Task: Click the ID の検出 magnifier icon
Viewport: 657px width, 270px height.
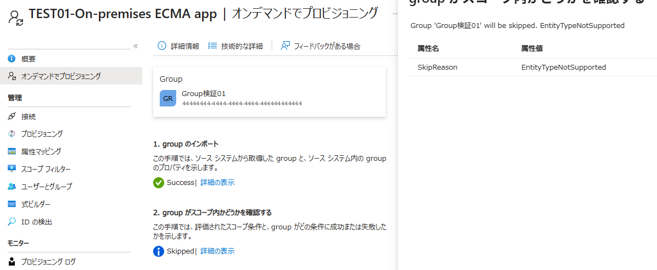Action: click(12, 222)
